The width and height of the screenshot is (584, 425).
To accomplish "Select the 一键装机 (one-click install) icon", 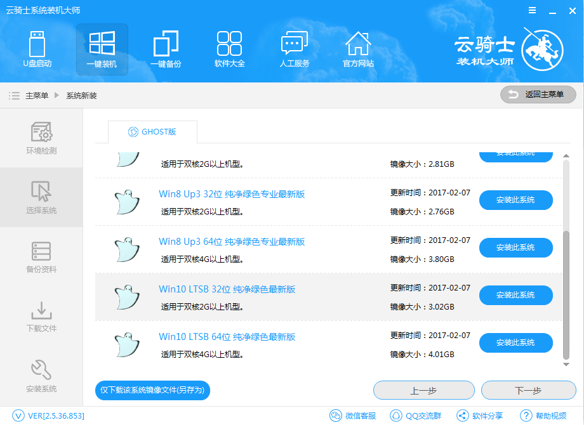I will 102,49.
